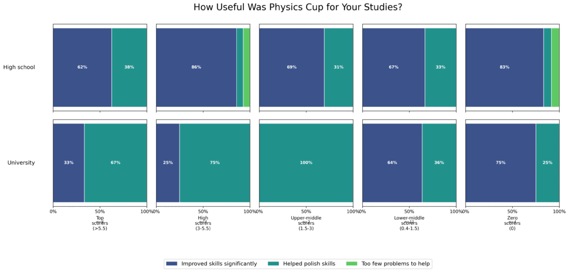Click the 33% blue segment for University top scorers
Image resolution: width=569 pixels, height=272 pixels.
coord(68,162)
